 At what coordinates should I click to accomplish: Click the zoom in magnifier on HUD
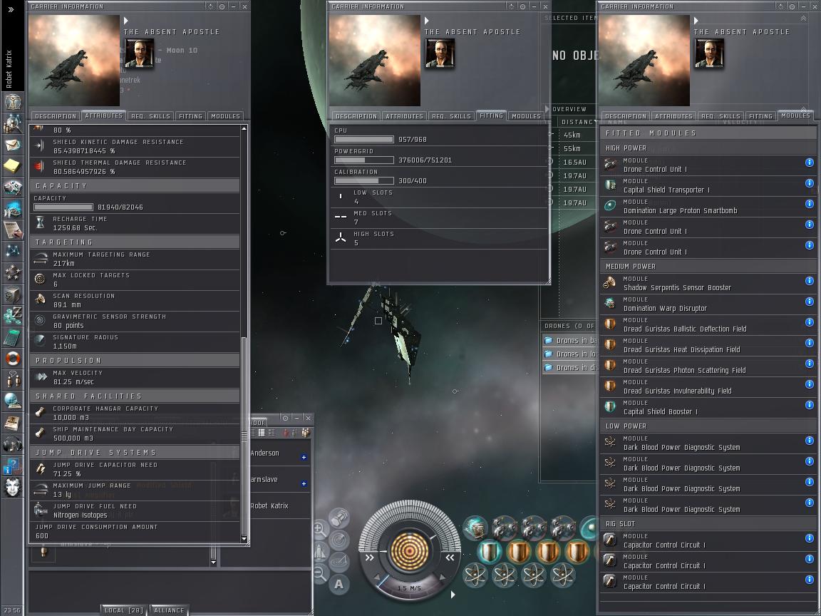(319, 530)
